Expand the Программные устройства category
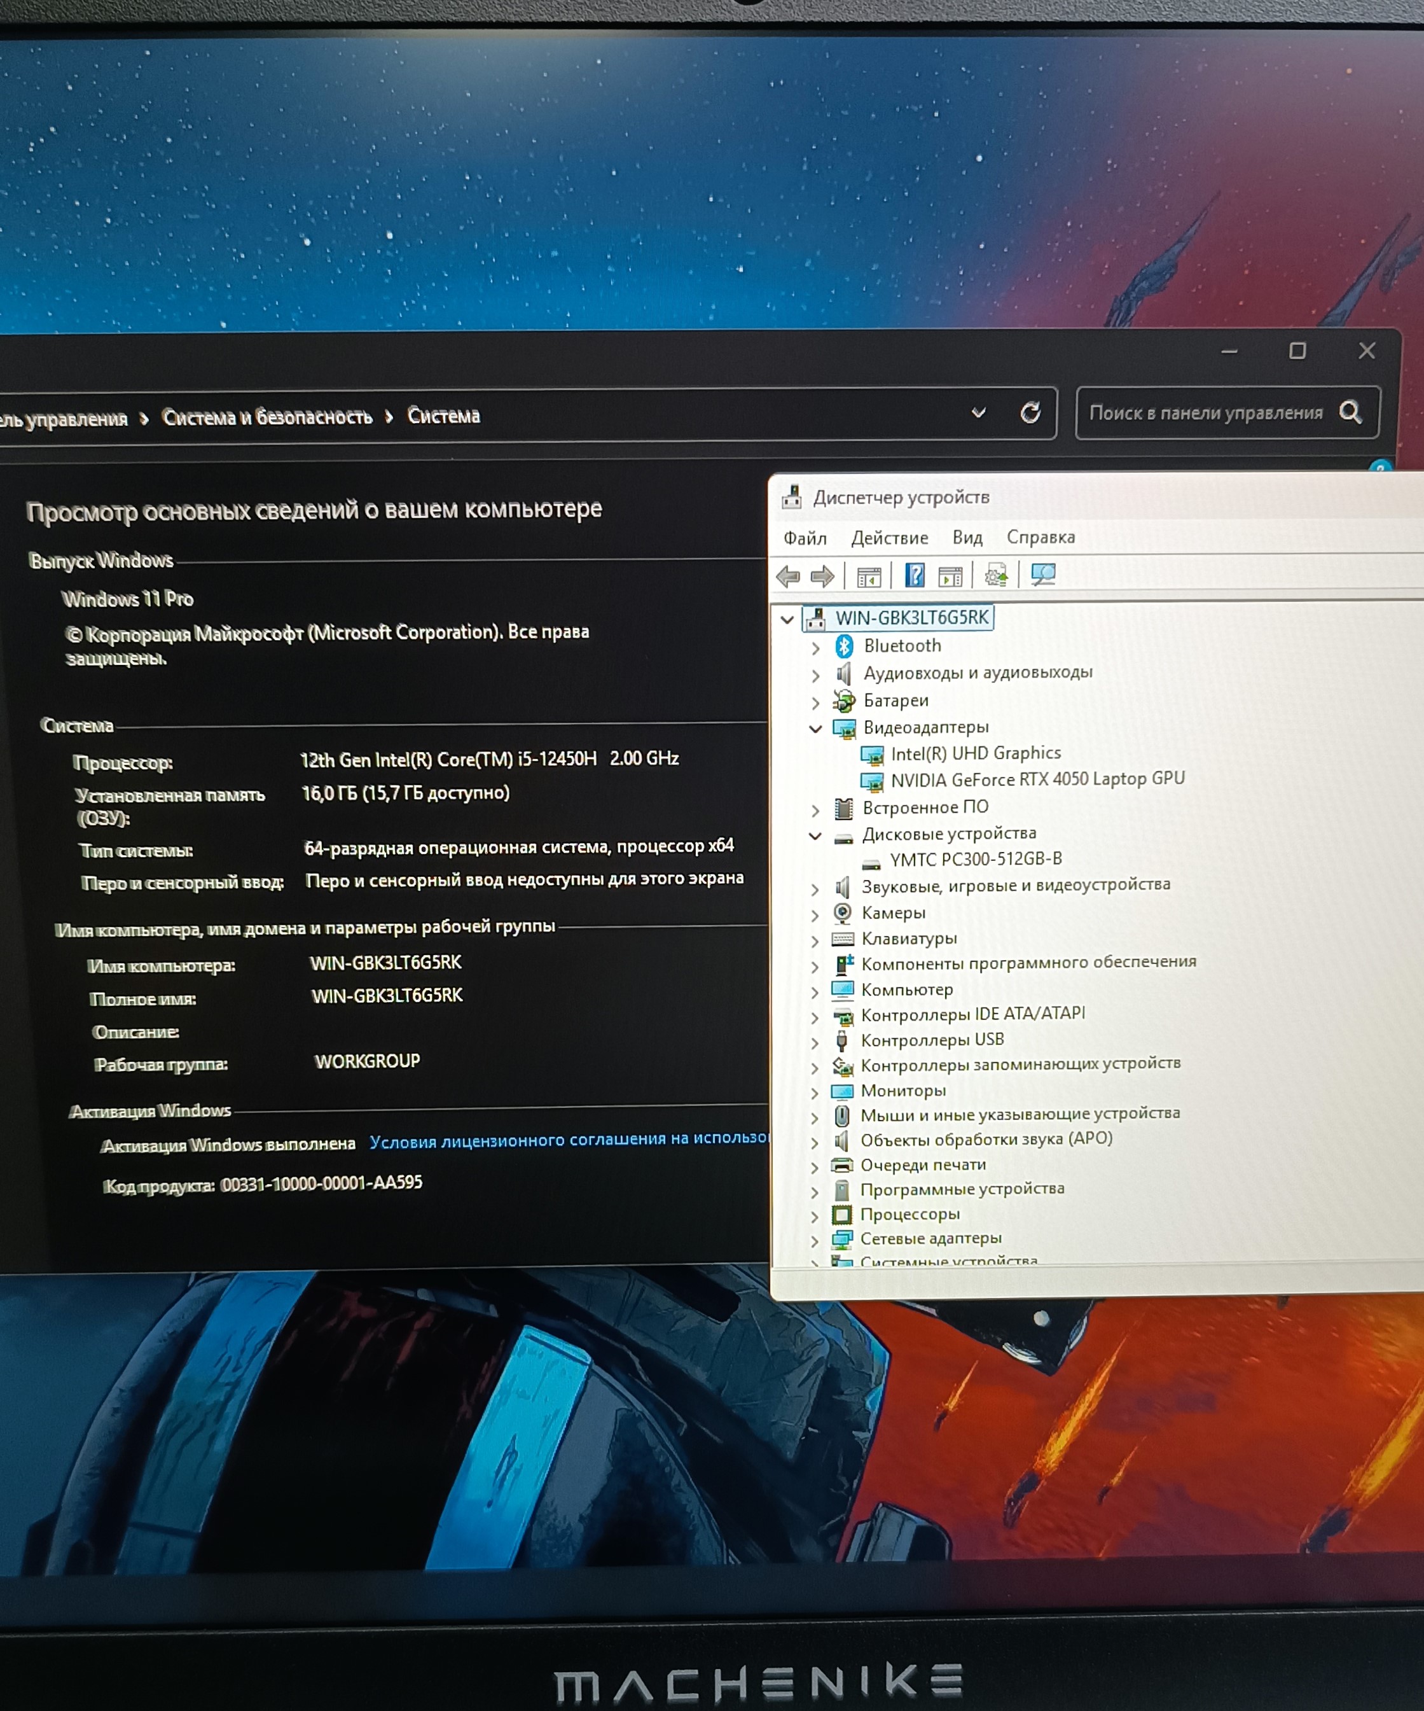The image size is (1424, 1711). [815, 1191]
